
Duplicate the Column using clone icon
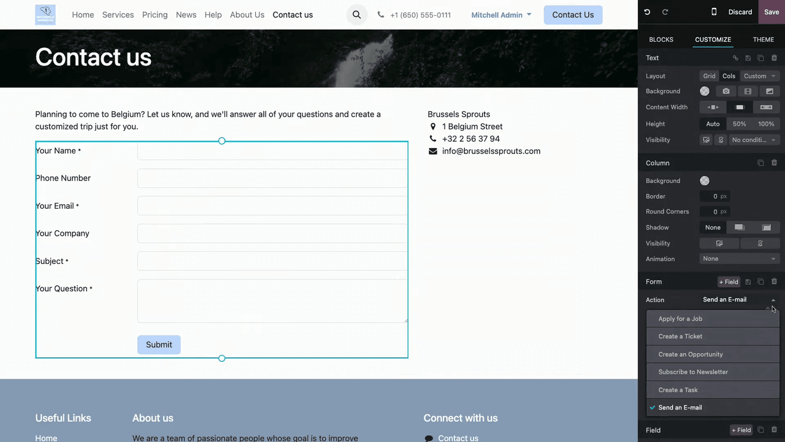click(760, 163)
